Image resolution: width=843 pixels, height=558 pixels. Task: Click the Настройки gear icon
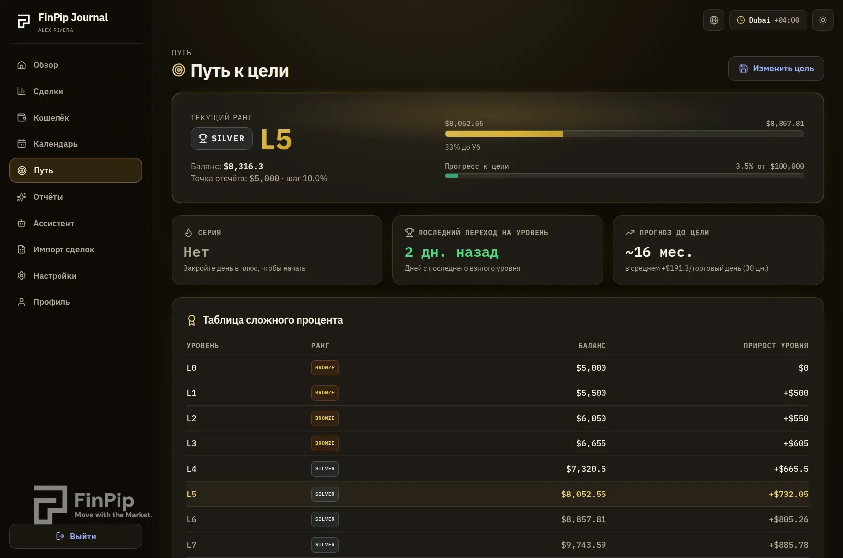coord(22,276)
